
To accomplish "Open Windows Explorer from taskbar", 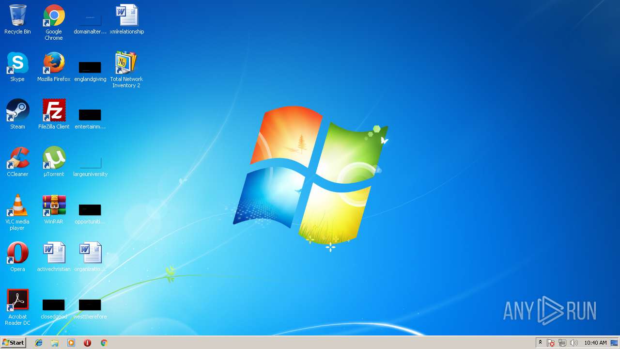I will pyautogui.click(x=55, y=343).
